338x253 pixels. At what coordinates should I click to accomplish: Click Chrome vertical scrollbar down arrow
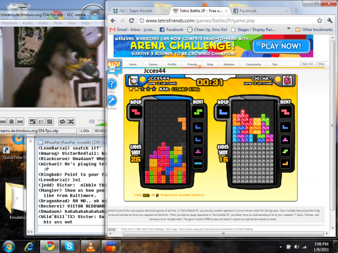pos(332,228)
